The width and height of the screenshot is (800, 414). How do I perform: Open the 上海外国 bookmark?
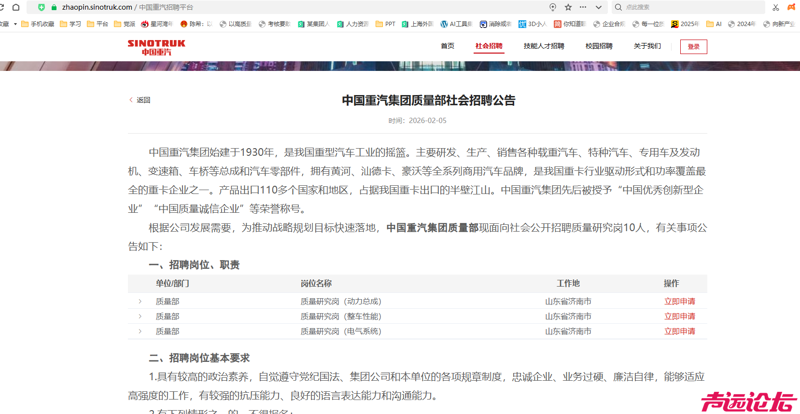[x=418, y=24]
